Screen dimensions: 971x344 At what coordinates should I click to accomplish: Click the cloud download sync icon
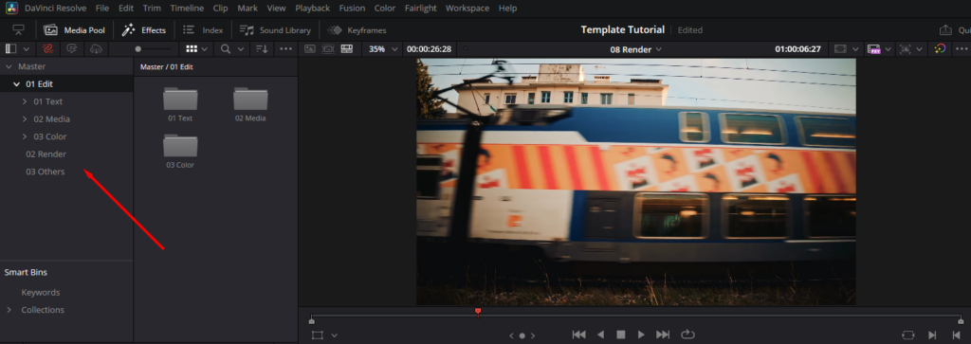point(96,48)
